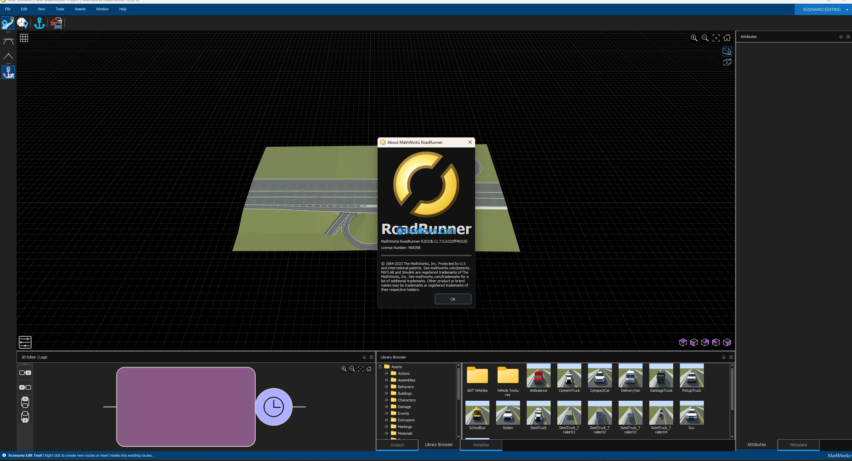Click the second purple view cube icon
This screenshot has width=852, height=461.
tap(694, 342)
